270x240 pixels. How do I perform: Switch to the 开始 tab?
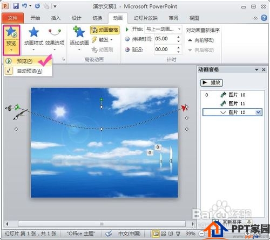pyautogui.click(x=35, y=18)
